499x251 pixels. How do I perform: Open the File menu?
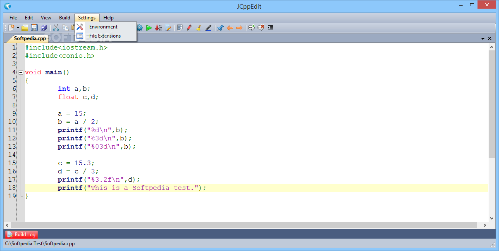pyautogui.click(x=13, y=18)
